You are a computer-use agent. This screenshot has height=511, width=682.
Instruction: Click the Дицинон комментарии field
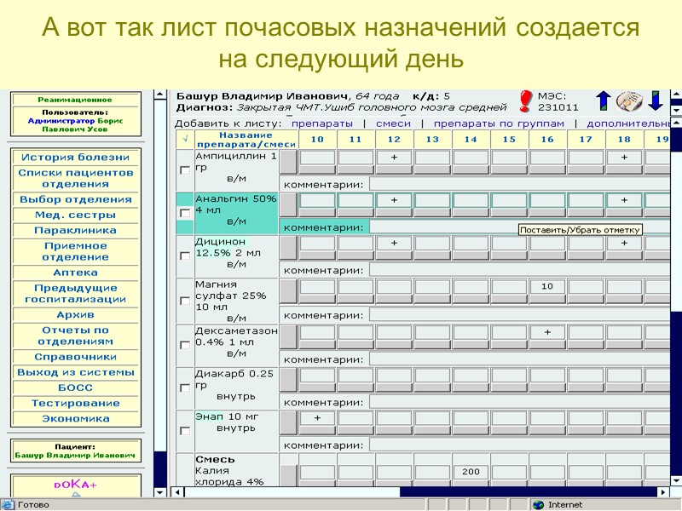(x=519, y=270)
